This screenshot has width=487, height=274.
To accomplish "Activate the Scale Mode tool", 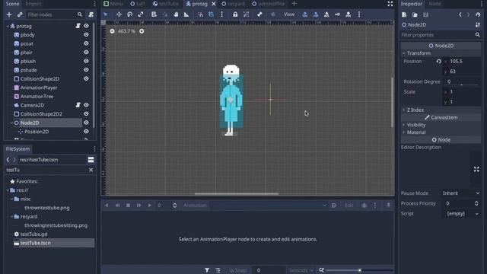I will (x=141, y=14).
